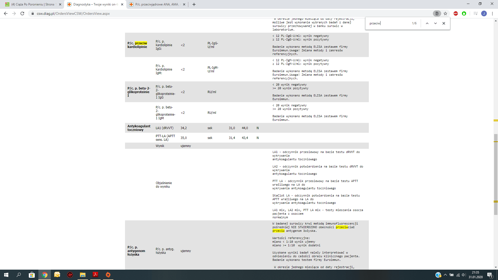Screen dimensions: 498x280
Task: Switch to Ciąża Po Poronieniu tab
Action: point(33,4)
